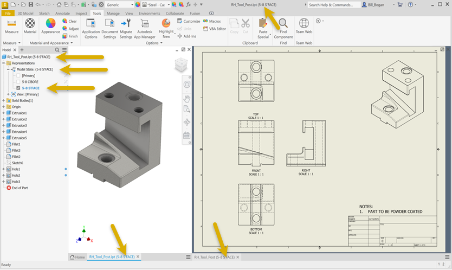
Task: Switch to the 3D Model tab
Action: [x=25, y=13]
